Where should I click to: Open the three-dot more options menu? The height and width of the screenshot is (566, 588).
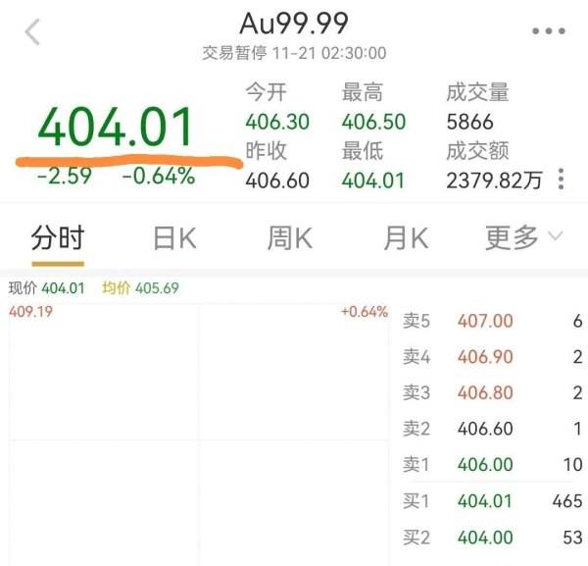[549, 31]
